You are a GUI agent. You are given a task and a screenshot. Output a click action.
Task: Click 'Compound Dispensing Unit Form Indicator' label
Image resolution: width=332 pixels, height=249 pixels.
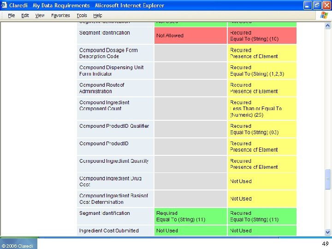click(x=112, y=71)
